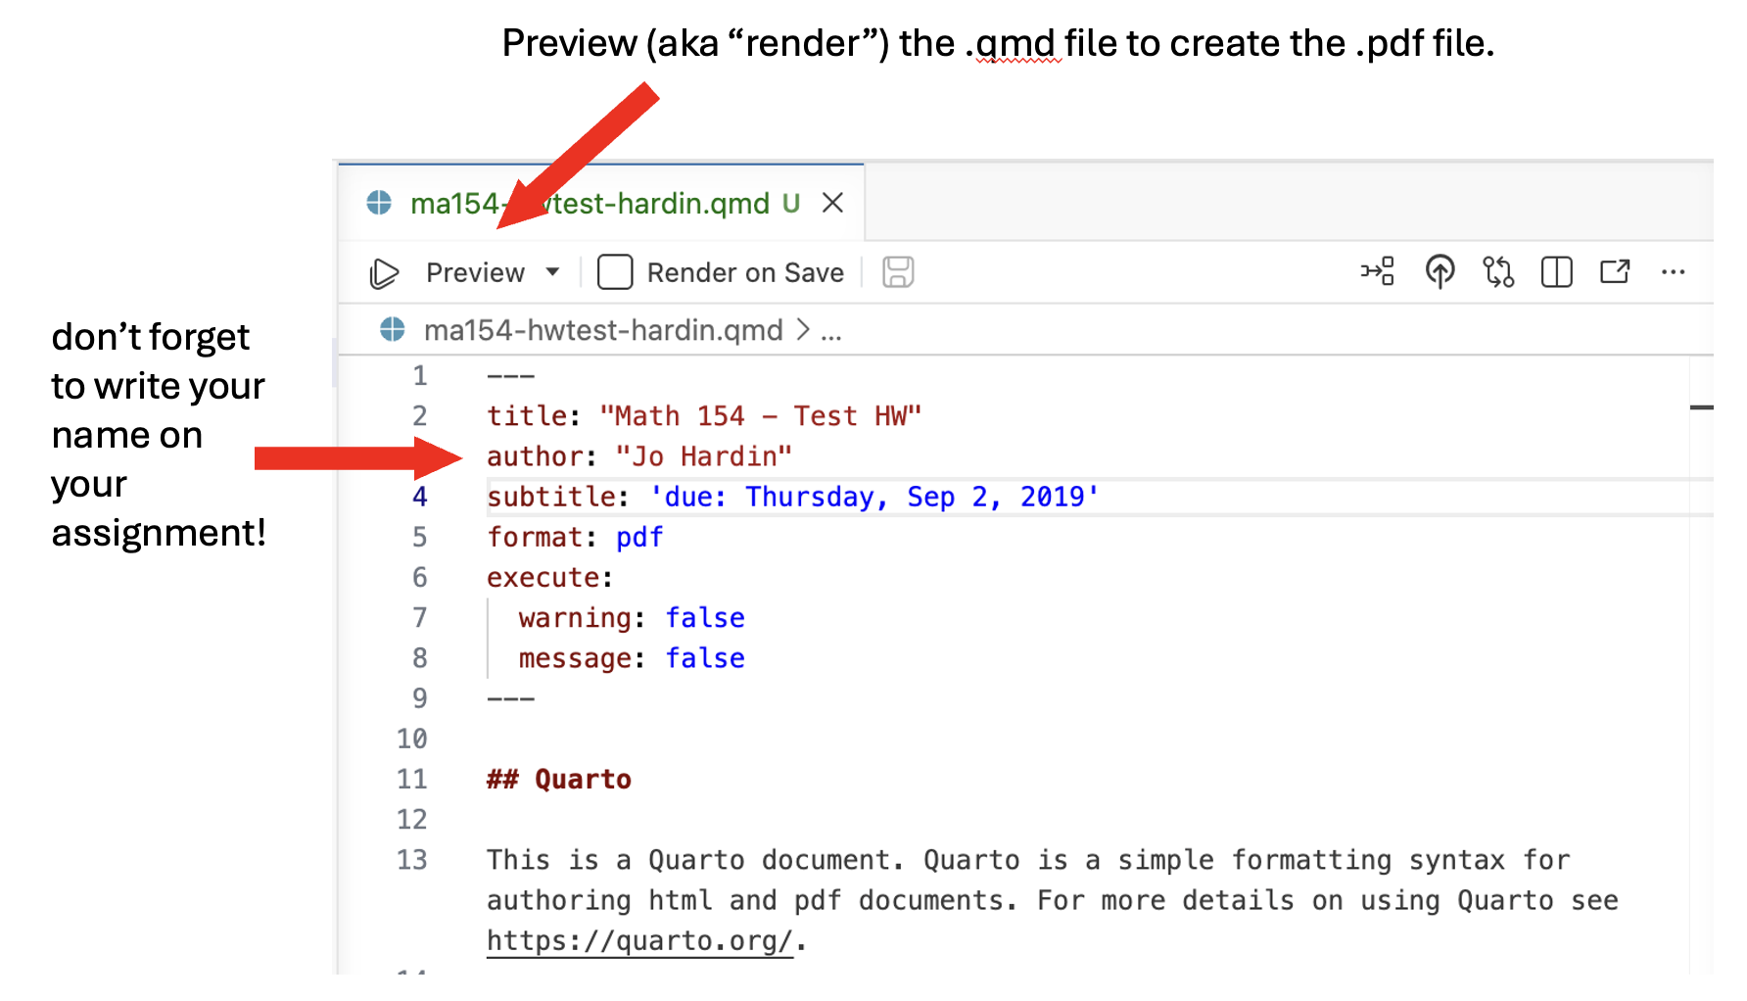Place cursor on author line text
The image size is (1747, 1001).
[x=639, y=456]
